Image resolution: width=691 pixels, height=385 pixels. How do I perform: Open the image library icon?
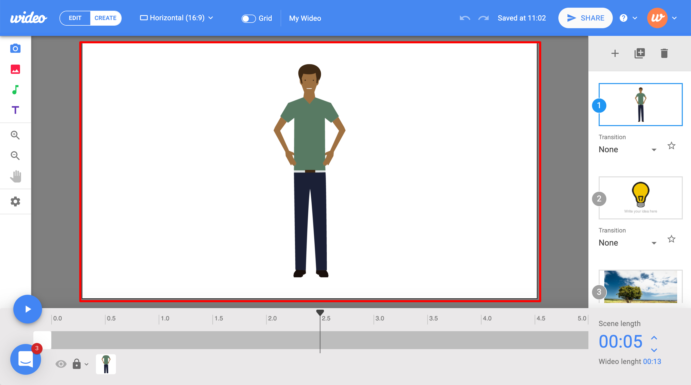[x=15, y=69]
